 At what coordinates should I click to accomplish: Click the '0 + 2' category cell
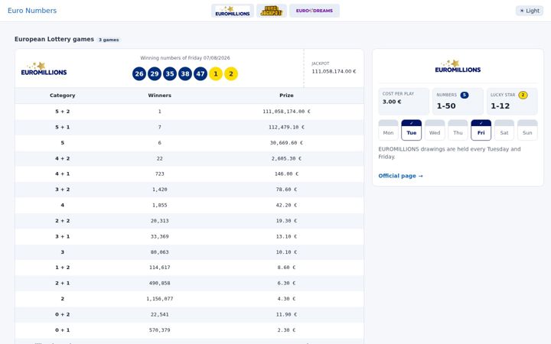[x=63, y=314]
